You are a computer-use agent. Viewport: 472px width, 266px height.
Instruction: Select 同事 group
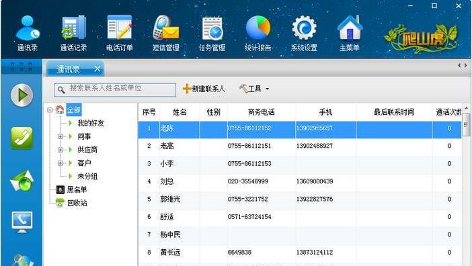[x=84, y=136]
